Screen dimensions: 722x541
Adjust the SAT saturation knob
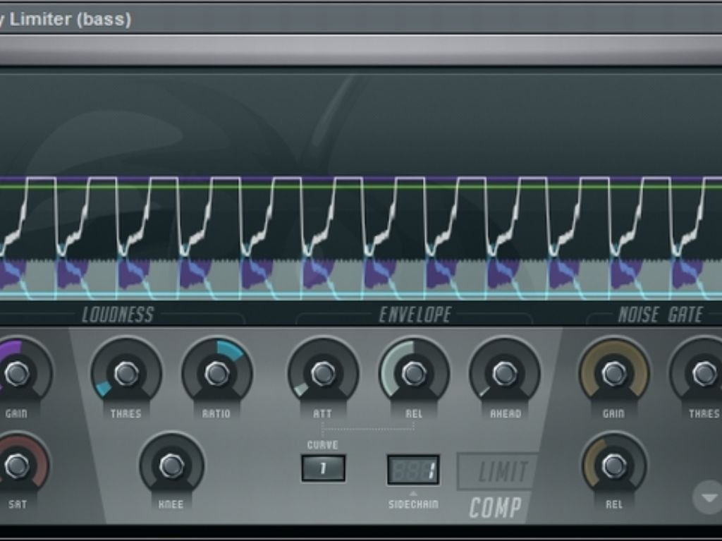(x=17, y=466)
